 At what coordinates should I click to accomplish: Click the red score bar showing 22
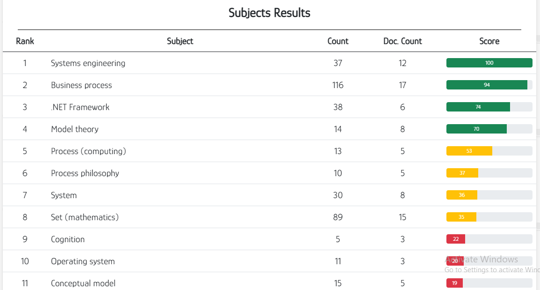[456, 239]
